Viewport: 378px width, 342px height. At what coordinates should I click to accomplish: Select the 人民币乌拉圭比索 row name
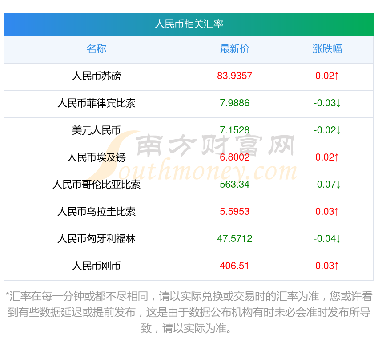97,212
